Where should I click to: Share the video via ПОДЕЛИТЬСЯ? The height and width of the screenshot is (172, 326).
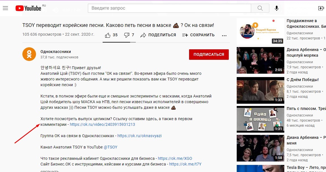pyautogui.click(x=158, y=35)
